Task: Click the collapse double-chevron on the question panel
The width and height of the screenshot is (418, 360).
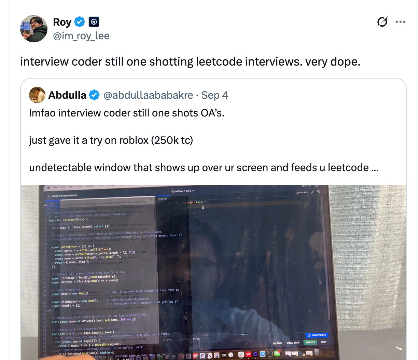Action: coord(151,199)
